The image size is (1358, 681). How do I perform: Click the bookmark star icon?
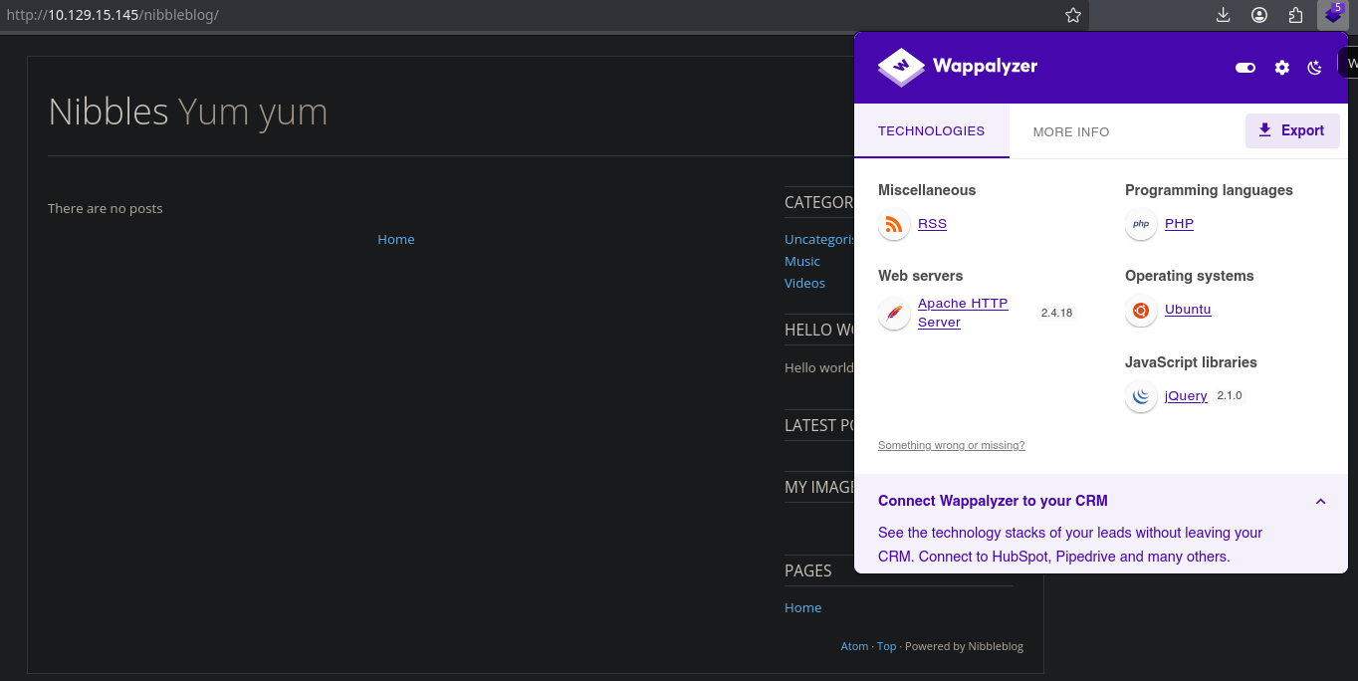[1072, 15]
